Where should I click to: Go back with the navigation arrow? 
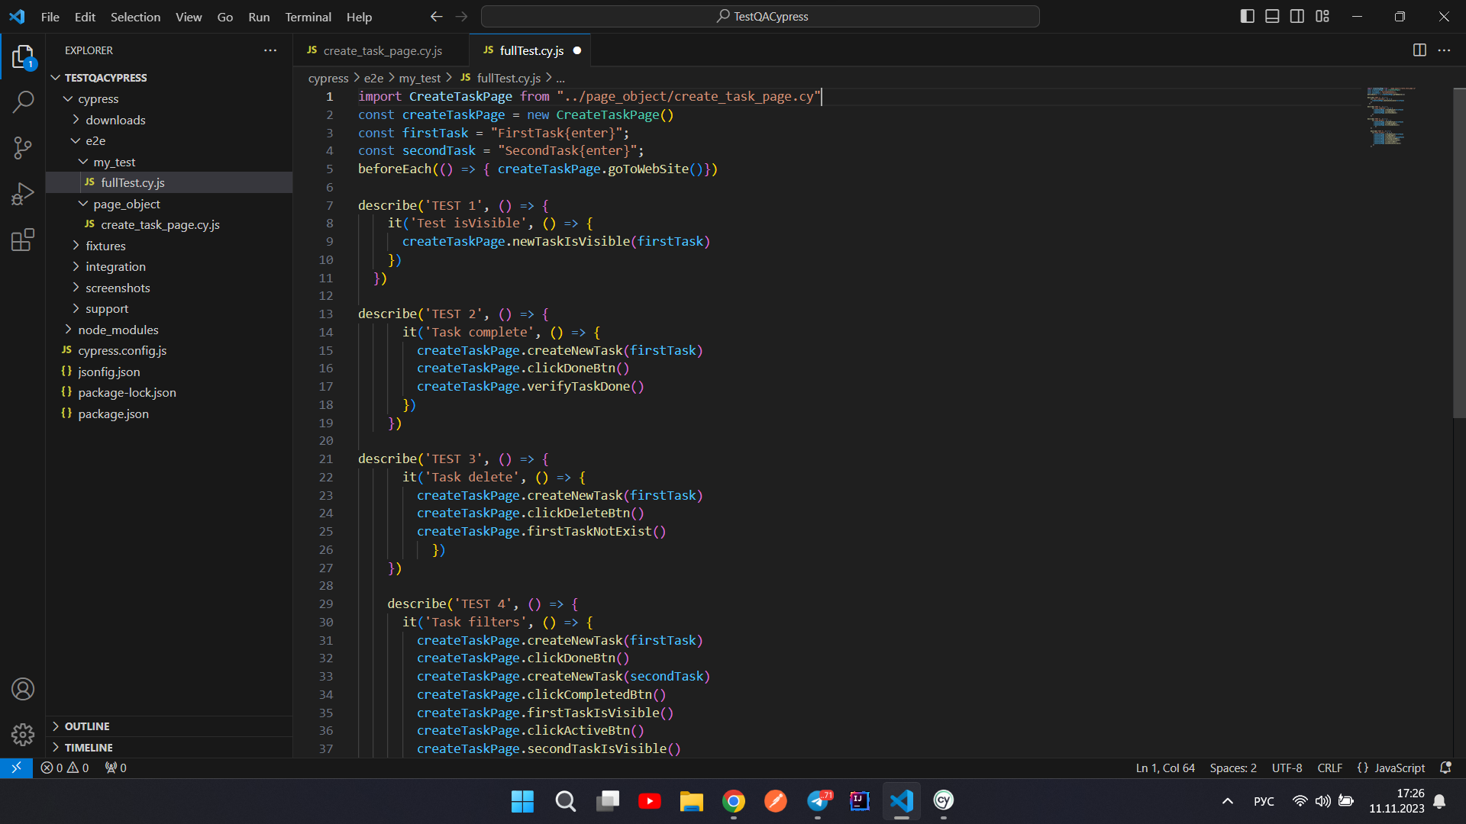click(x=436, y=16)
